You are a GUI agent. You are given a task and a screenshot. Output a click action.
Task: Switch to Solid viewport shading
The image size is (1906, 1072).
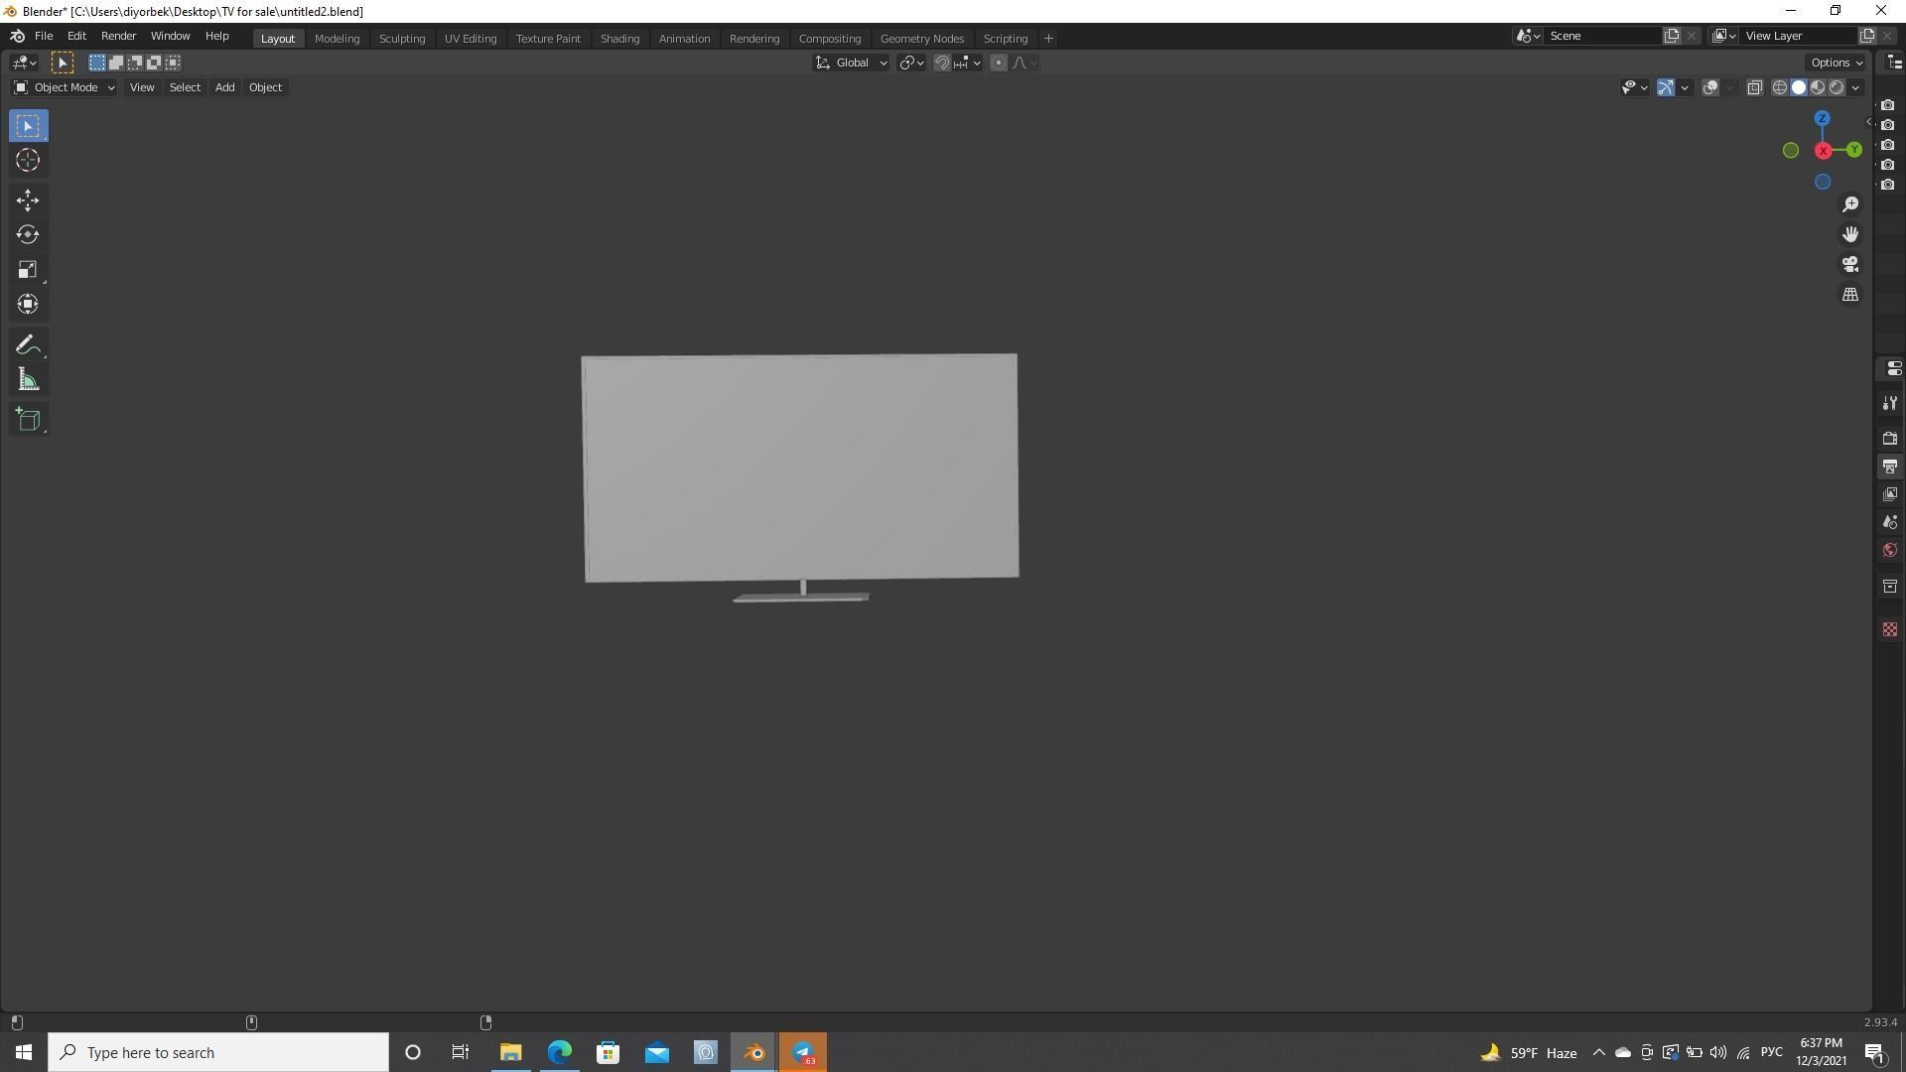1799,87
